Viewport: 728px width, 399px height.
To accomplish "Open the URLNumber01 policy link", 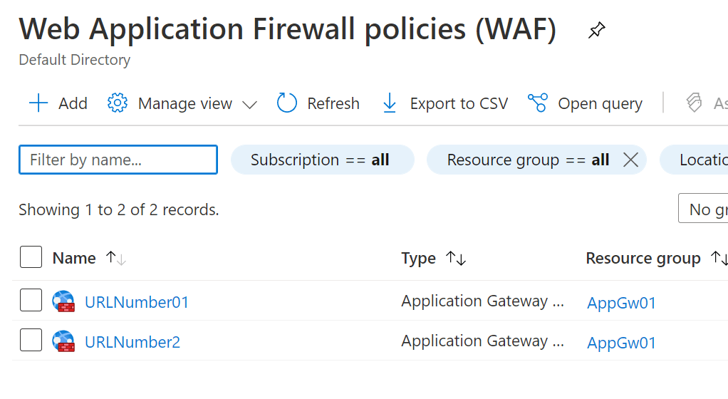I will 137,302.
